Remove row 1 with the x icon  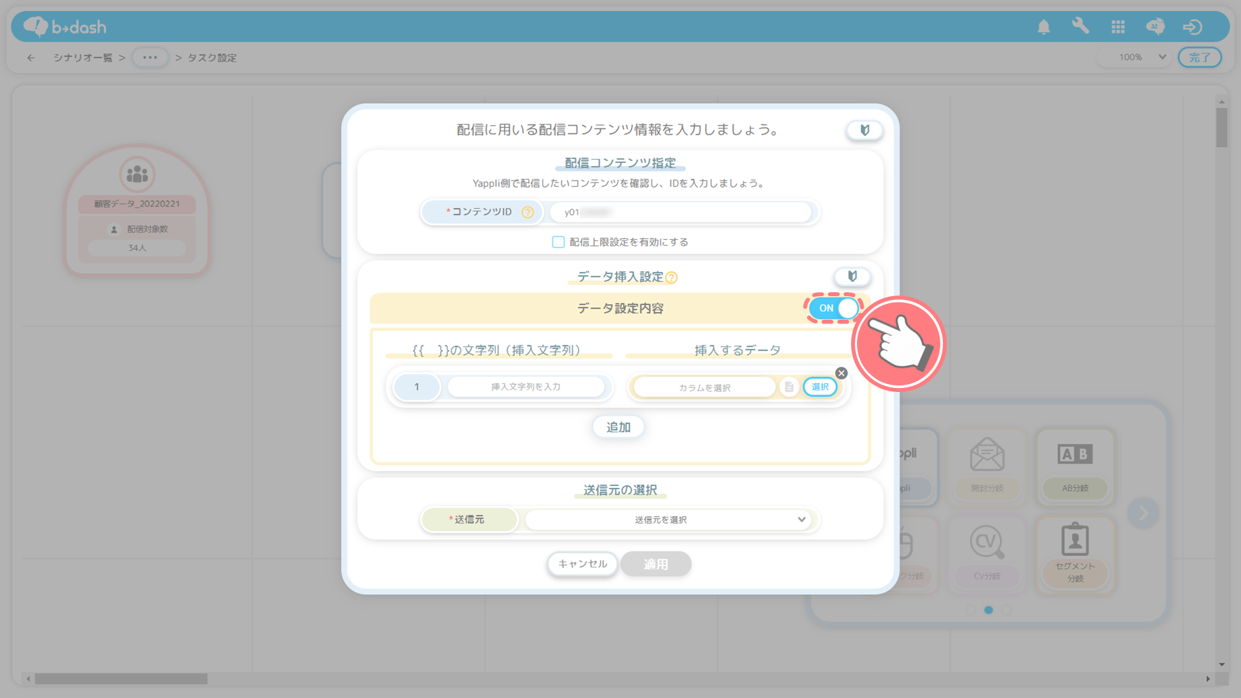tap(841, 373)
